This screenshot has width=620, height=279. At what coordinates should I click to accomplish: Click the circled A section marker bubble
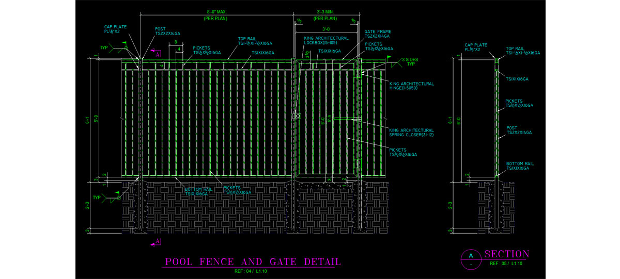pyautogui.click(x=470, y=256)
